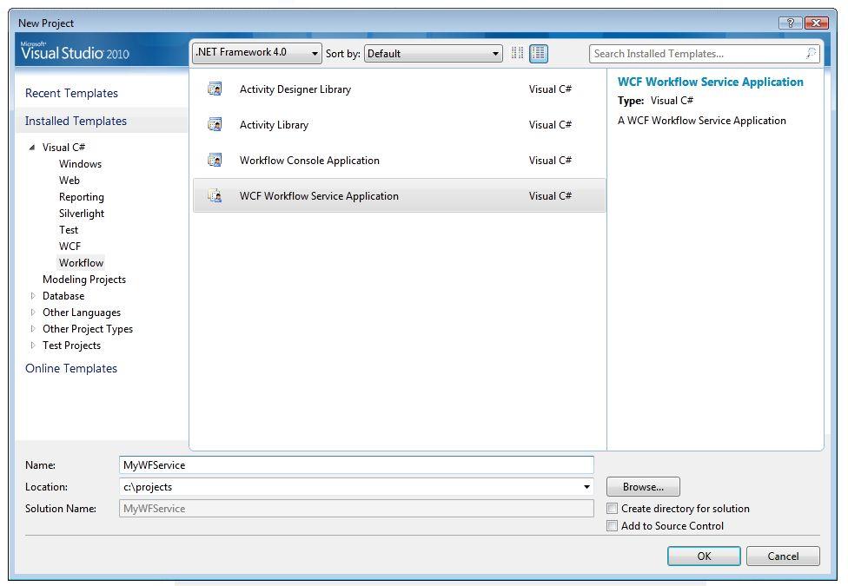Screen dimensions: 848x586
Task: Click the greyed Solution Name field
Action: tap(356, 508)
